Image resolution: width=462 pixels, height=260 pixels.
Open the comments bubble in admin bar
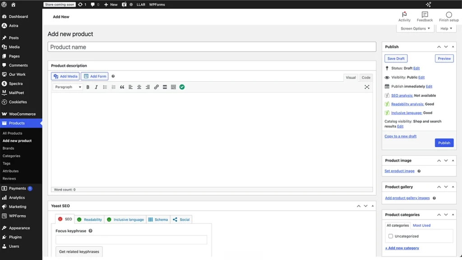point(93,5)
